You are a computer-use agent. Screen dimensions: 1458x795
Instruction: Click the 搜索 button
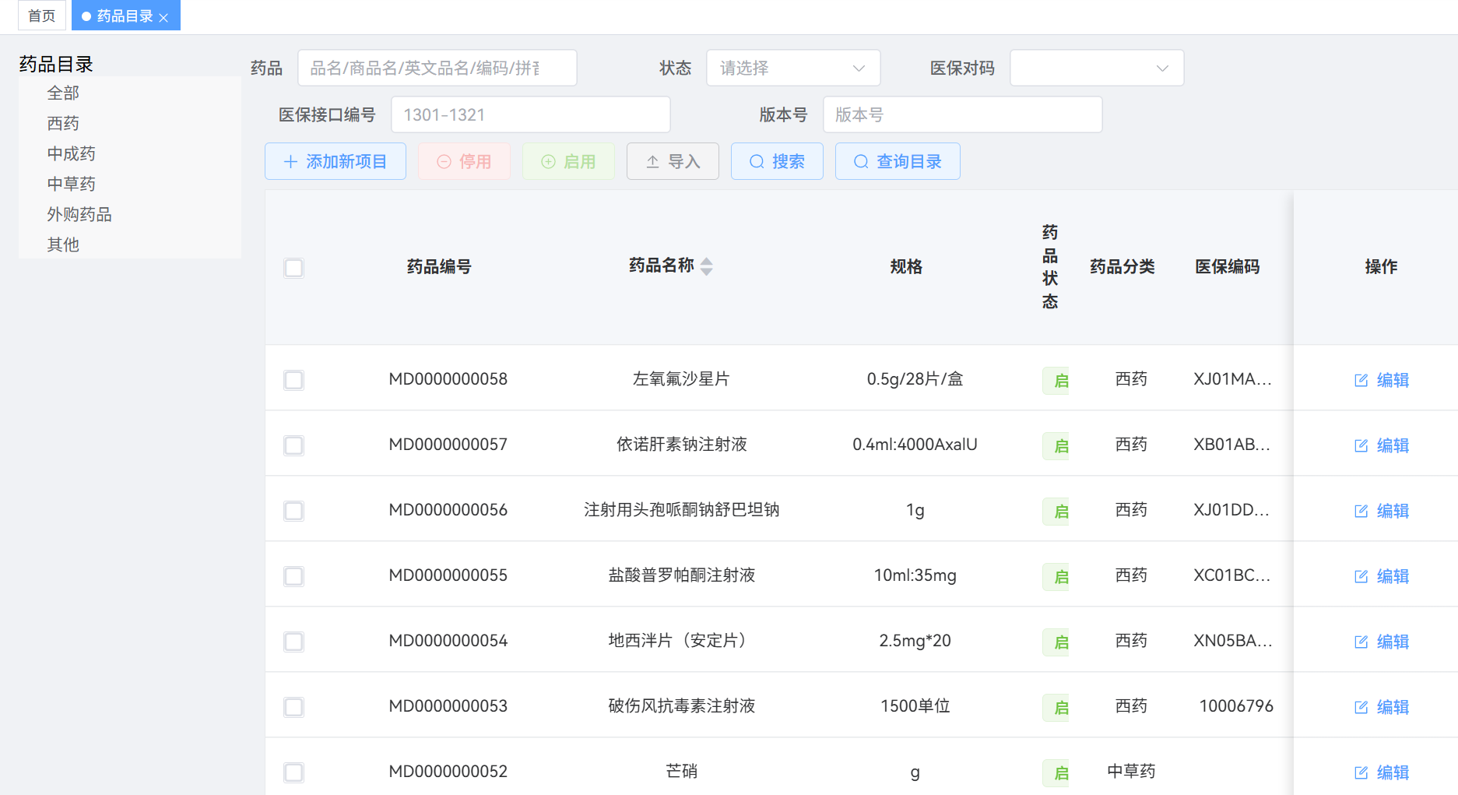[777, 161]
